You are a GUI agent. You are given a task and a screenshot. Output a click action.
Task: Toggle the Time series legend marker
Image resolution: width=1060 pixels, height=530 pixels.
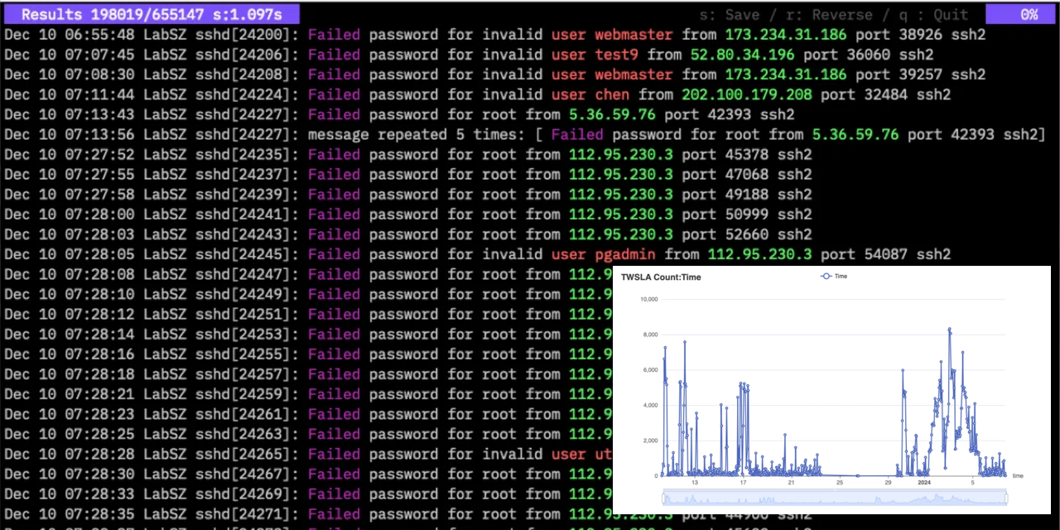(825, 277)
